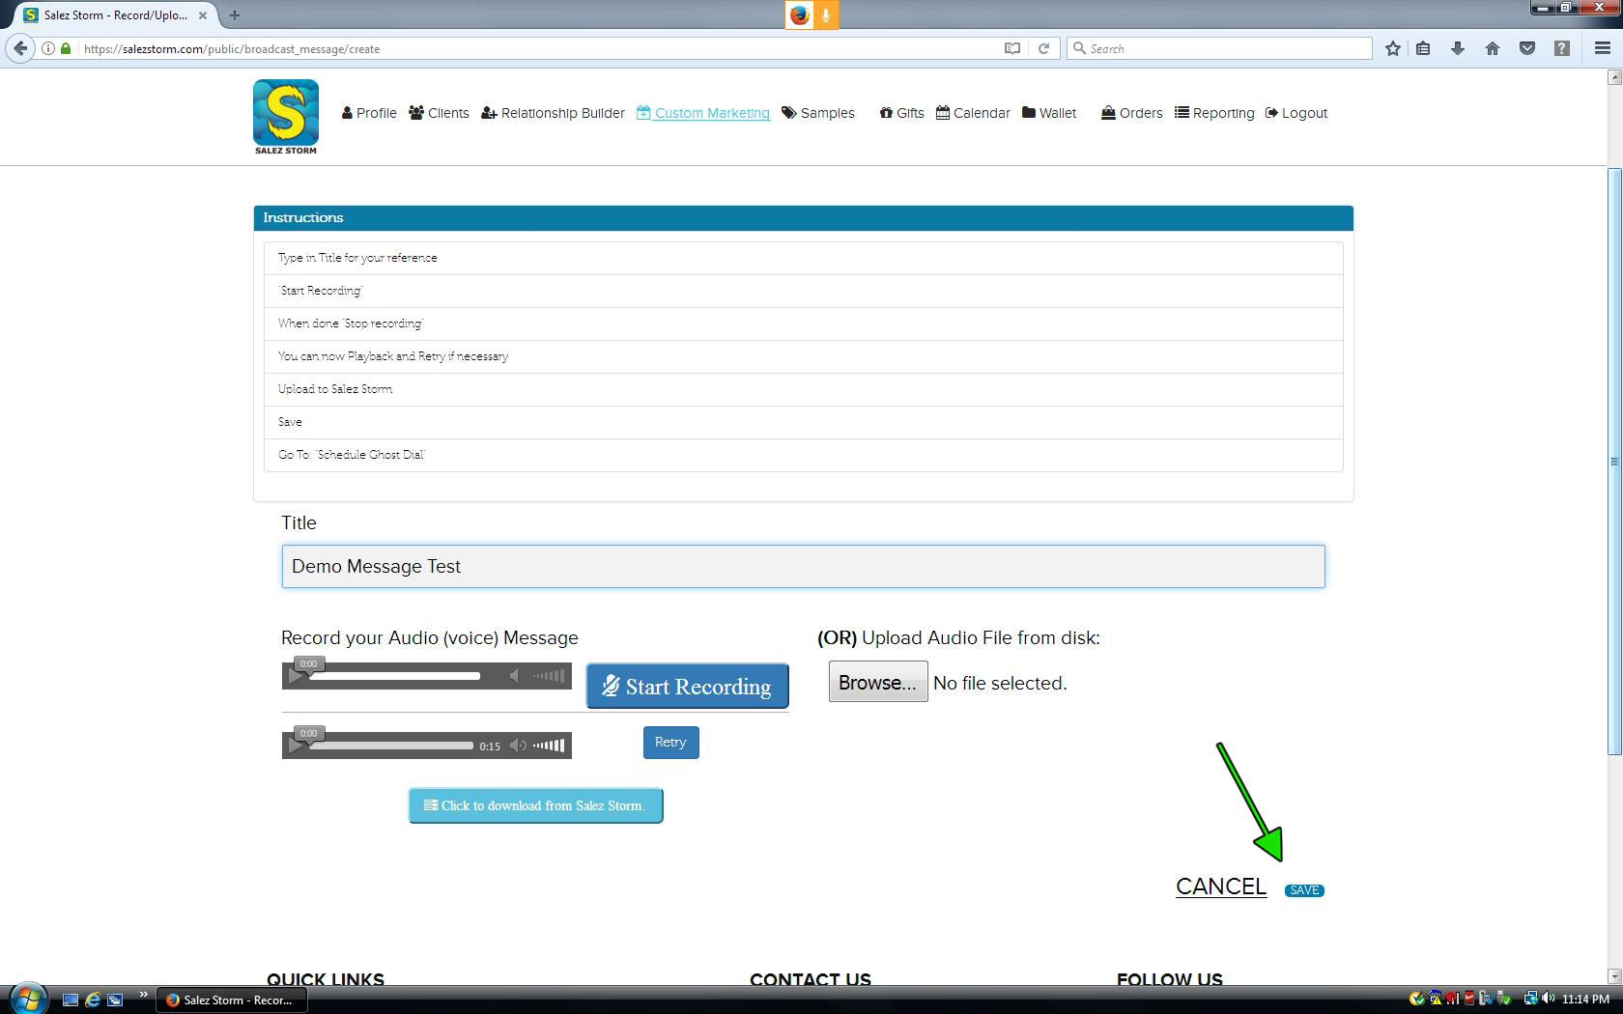1623x1014 pixels.
Task: Click Firefox bookmark star icon
Action: pyautogui.click(x=1392, y=48)
